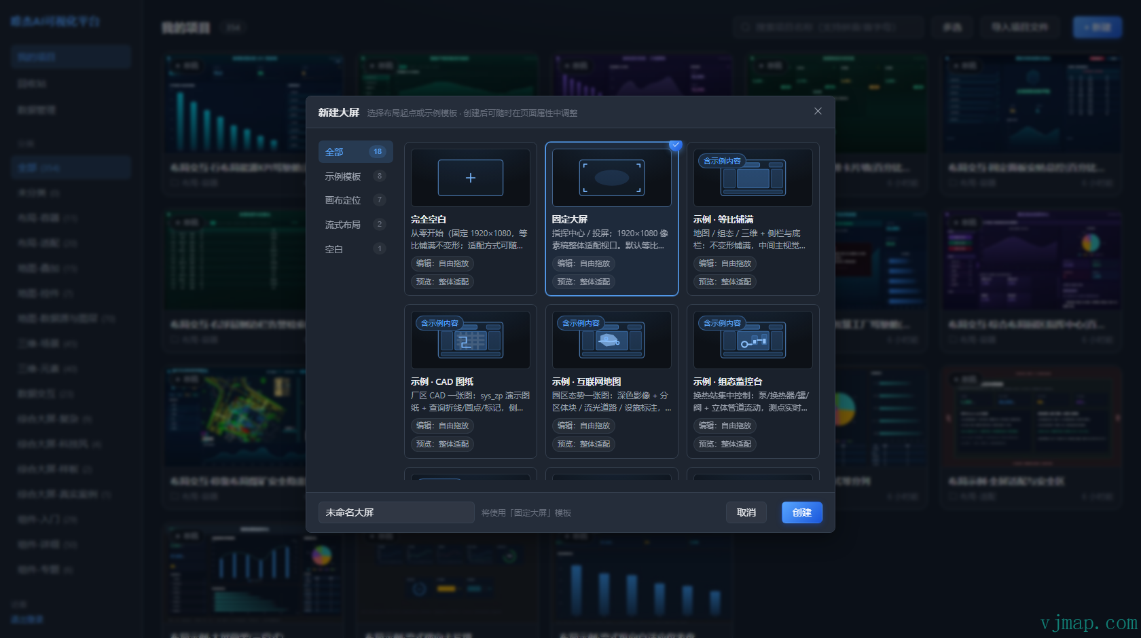Screen dimensions: 1141x638
Task: Click 含示例内容 badge on 示例·互联网地图
Action: (581, 323)
